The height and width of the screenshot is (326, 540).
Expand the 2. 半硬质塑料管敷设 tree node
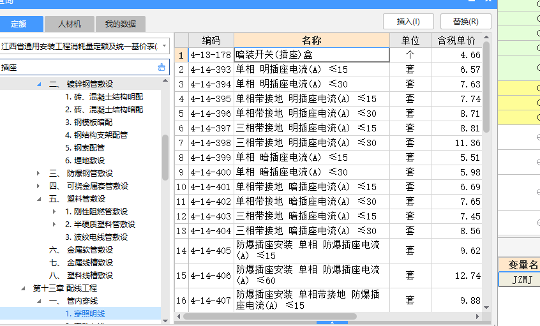(54, 224)
